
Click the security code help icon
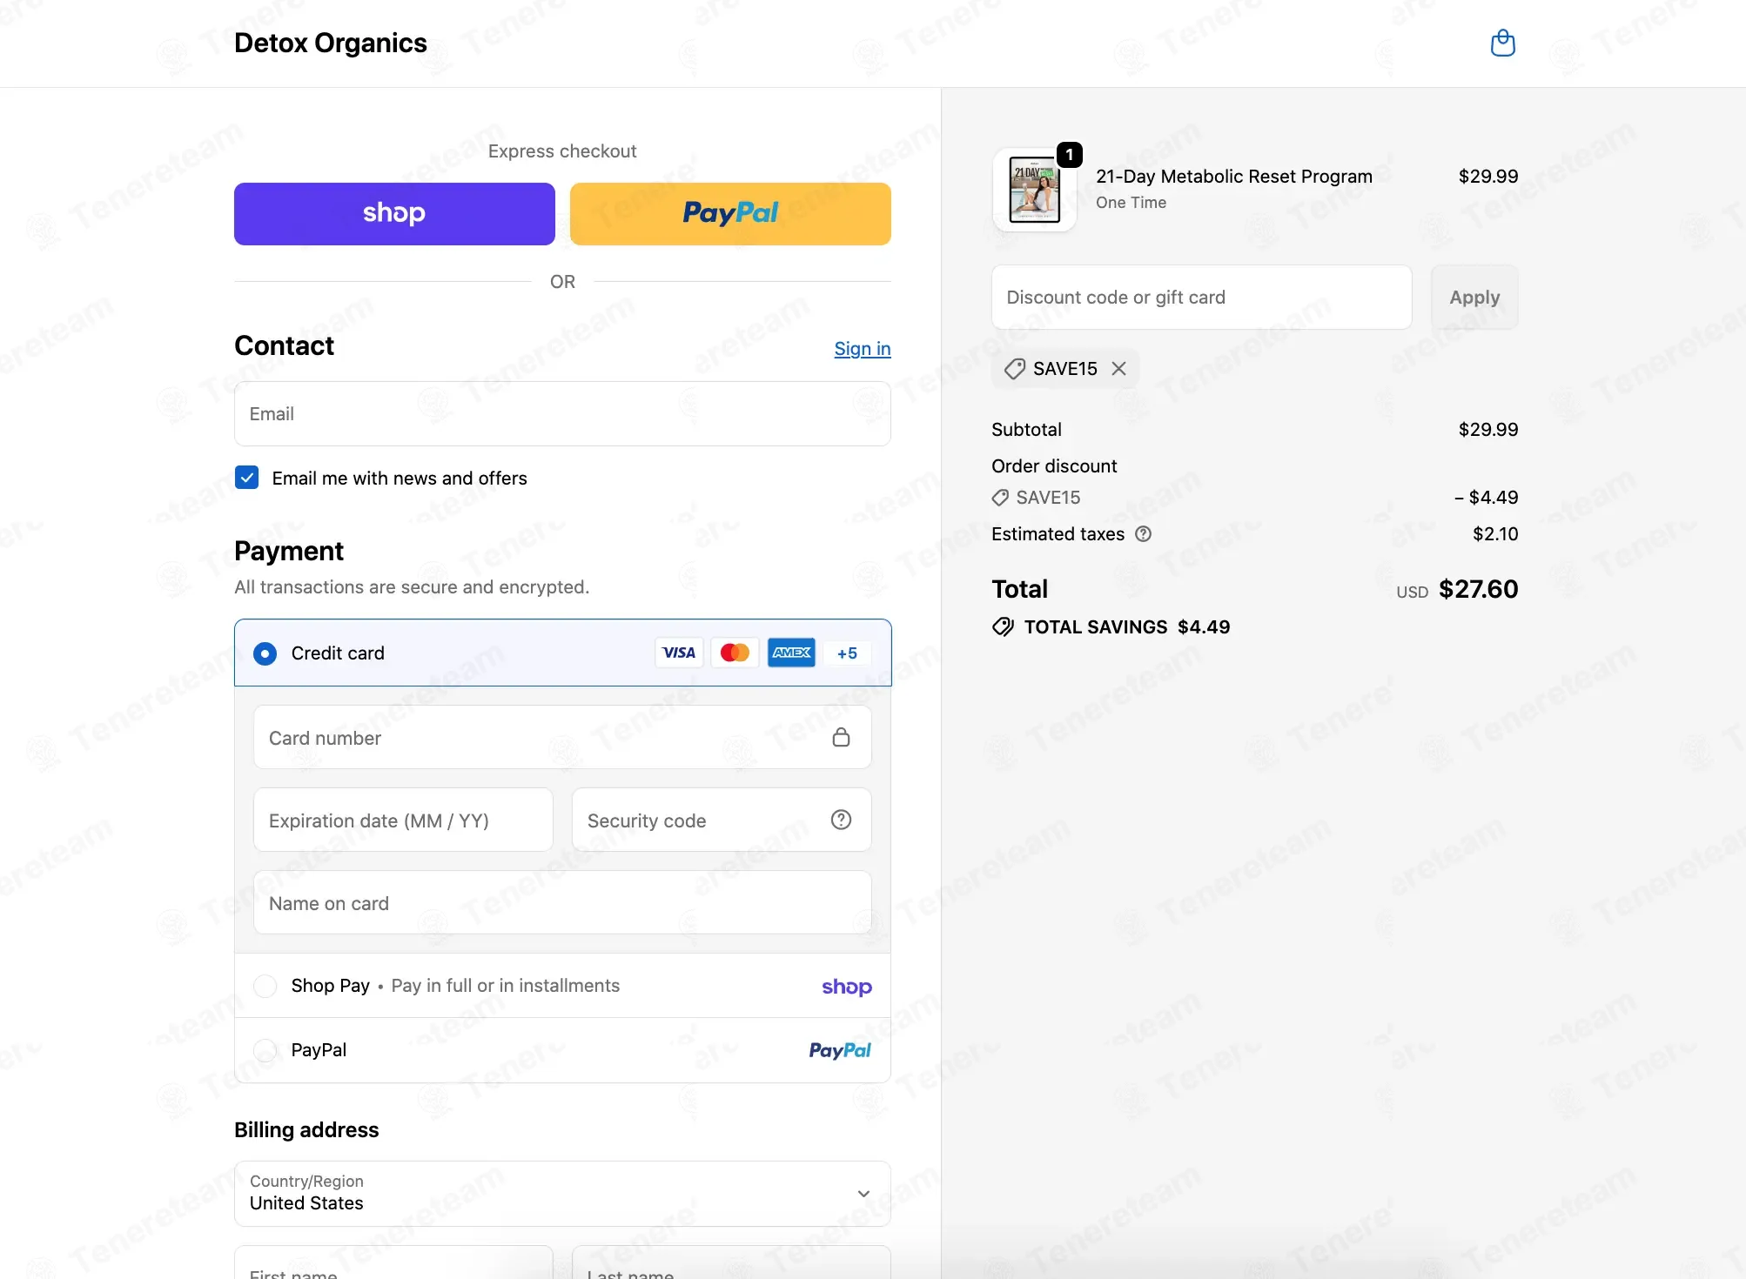click(841, 820)
